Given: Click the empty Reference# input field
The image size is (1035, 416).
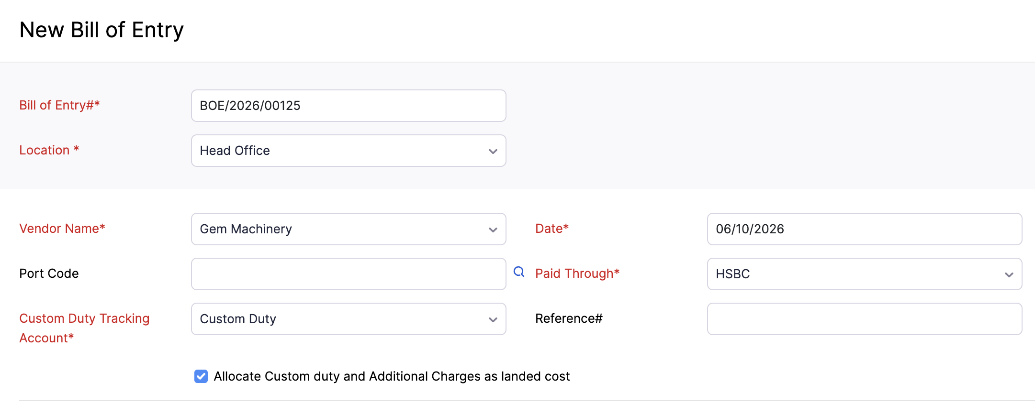Looking at the screenshot, I should (x=865, y=319).
